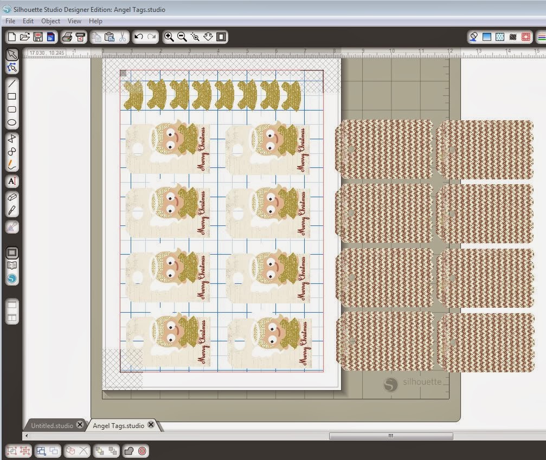Open the diagonal hatch shadow panel
Screen dimensions: 546x460
tap(512, 37)
